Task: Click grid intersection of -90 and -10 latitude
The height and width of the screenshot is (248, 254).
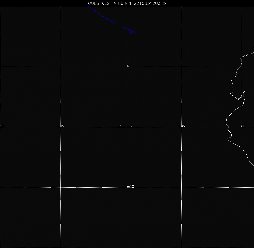Action: point(121,188)
